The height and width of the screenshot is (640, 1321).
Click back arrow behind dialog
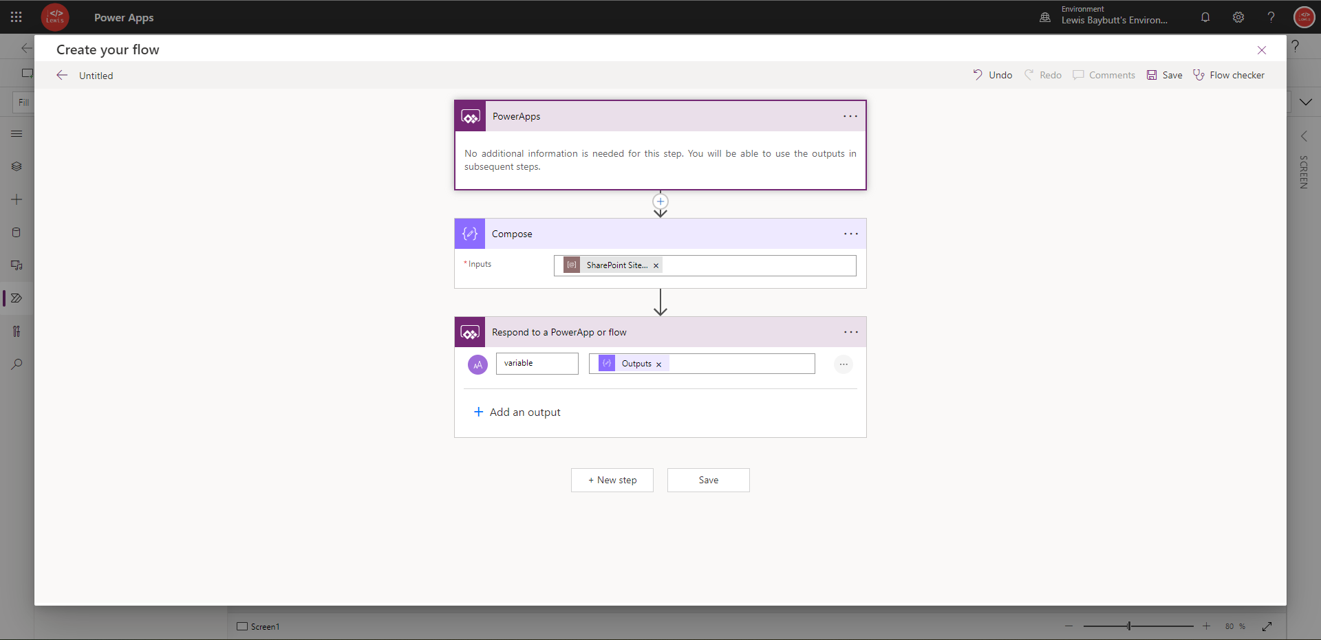(x=26, y=47)
